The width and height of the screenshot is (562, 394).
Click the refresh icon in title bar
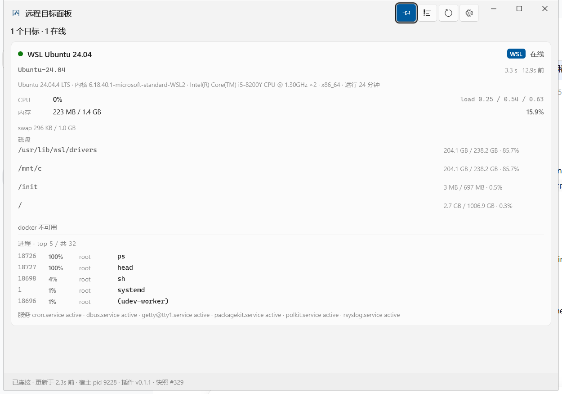pyautogui.click(x=448, y=13)
